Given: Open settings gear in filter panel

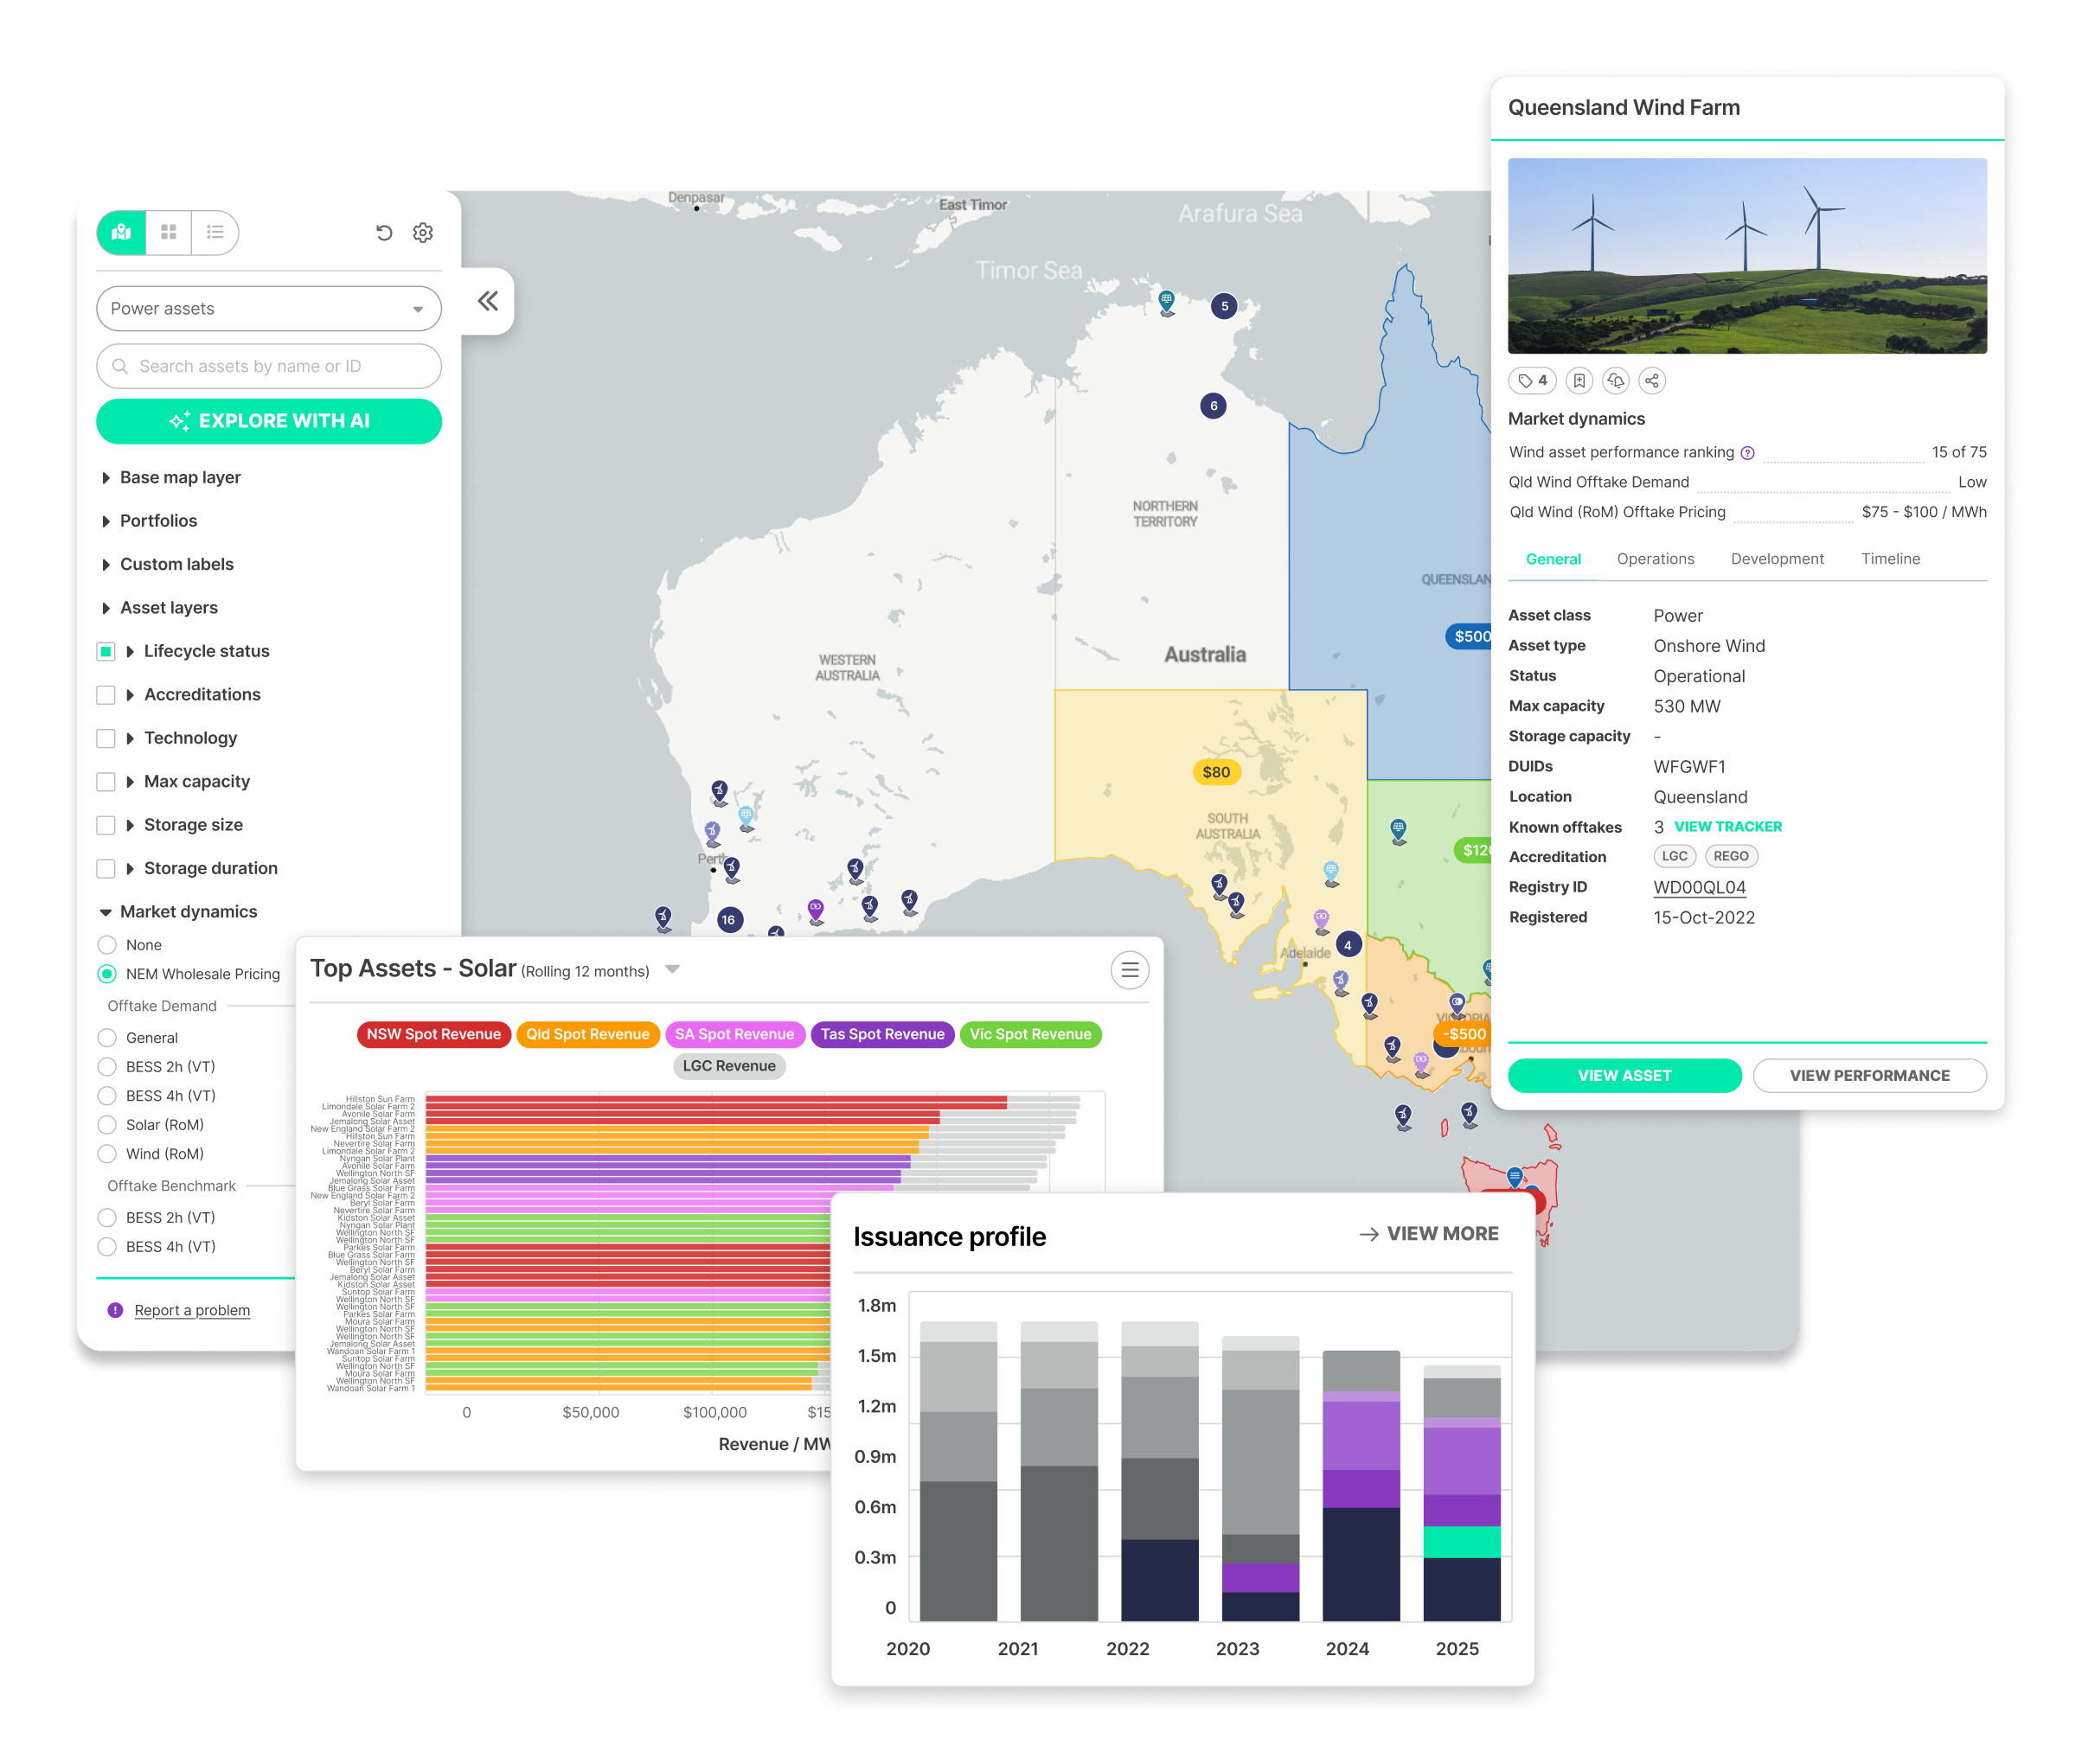Looking at the screenshot, I should click(423, 233).
